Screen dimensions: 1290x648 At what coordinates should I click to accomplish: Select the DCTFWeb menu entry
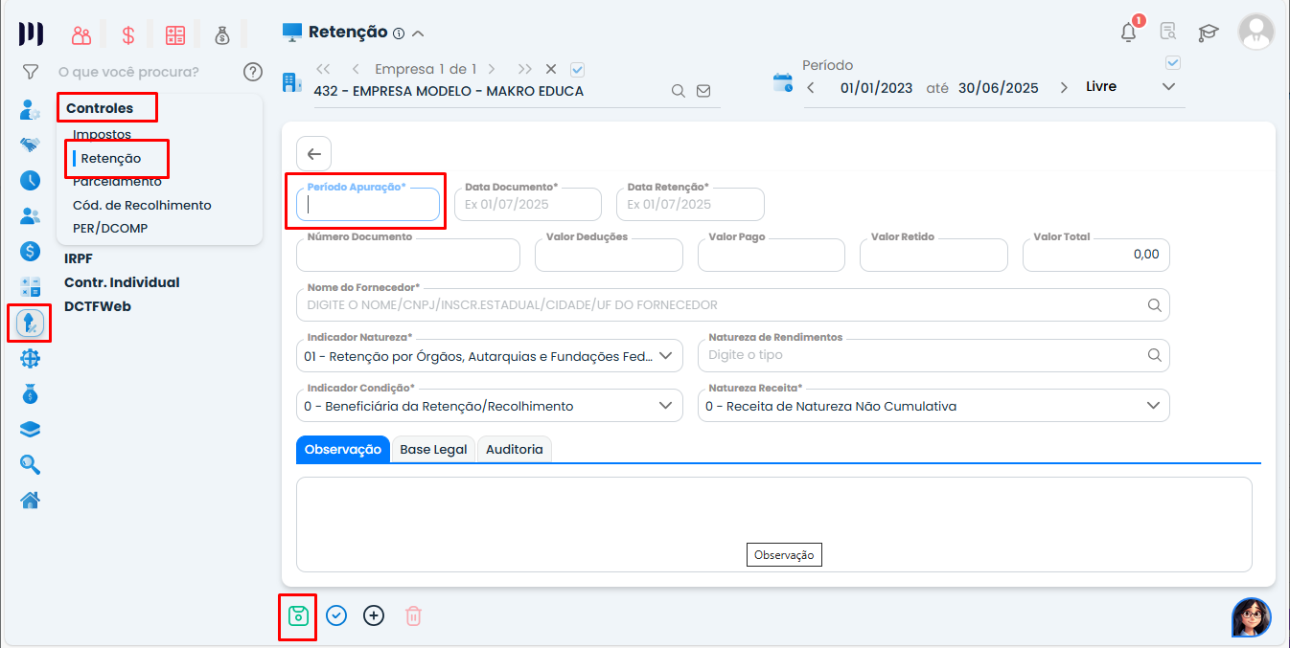[98, 306]
